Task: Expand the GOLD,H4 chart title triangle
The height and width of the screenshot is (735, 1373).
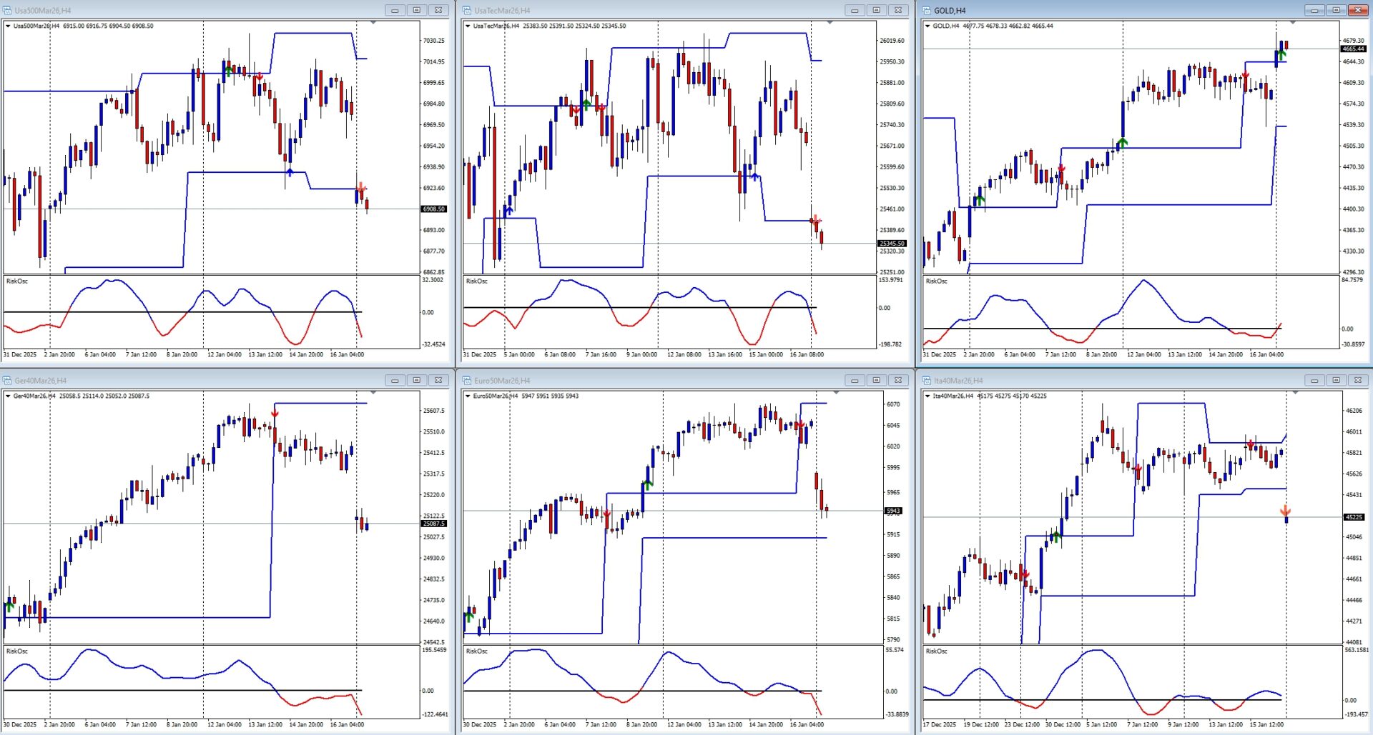Action: (927, 26)
